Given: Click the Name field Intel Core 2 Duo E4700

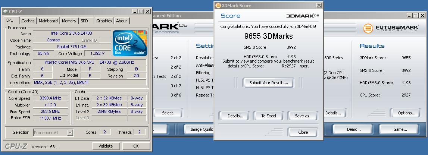Looking at the screenshot, I should pyautogui.click(x=72, y=33).
